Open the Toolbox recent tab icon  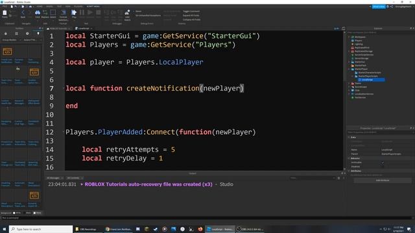27,34
